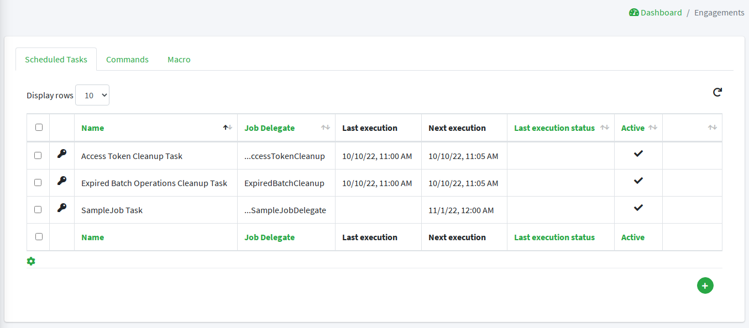Click key icon for SampleJob Task
The image size is (749, 328).
tap(62, 208)
